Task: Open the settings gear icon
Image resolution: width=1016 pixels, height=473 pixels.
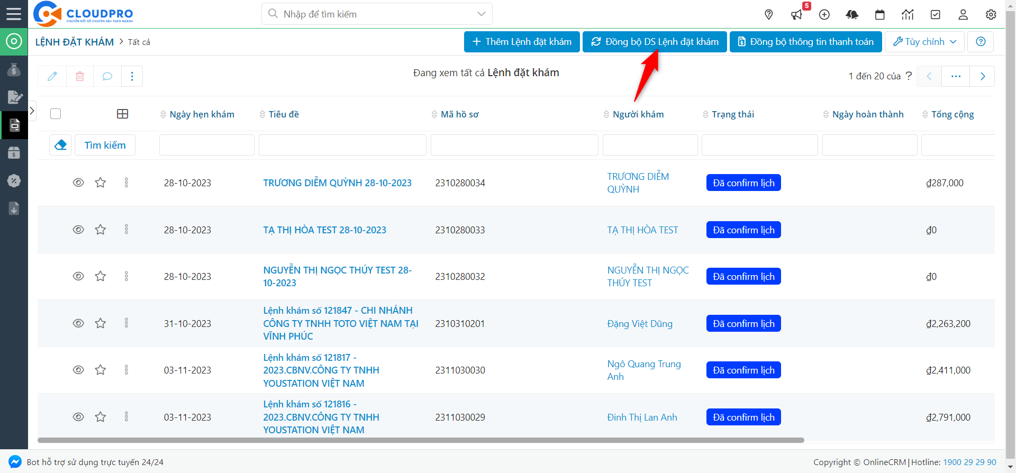Action: tap(991, 15)
